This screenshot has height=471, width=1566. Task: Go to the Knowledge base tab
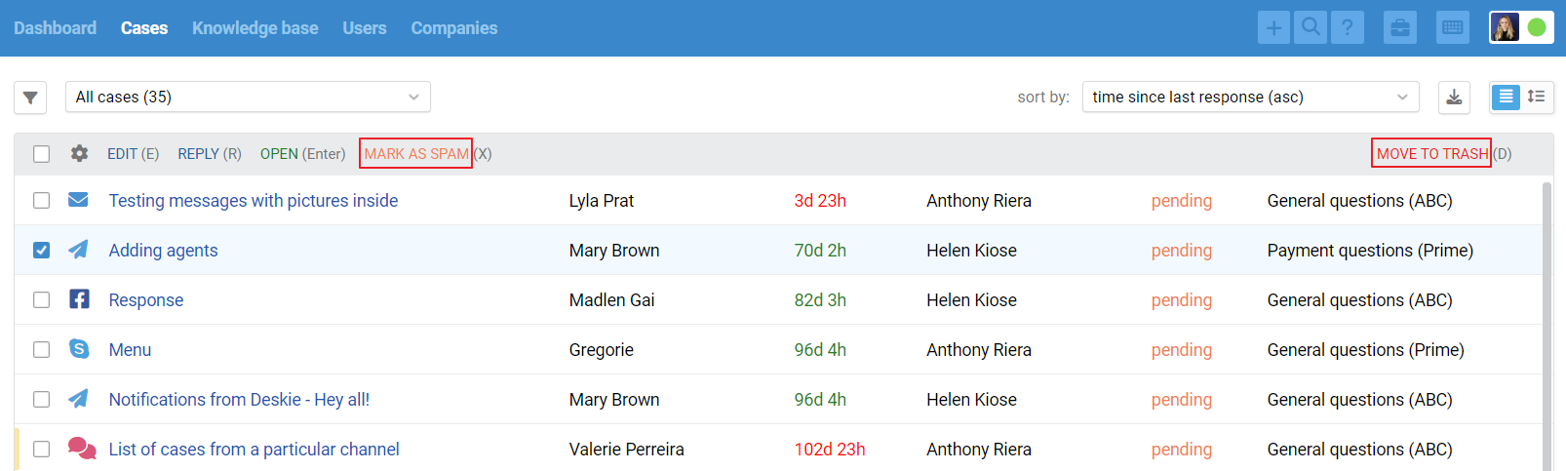pos(255,28)
